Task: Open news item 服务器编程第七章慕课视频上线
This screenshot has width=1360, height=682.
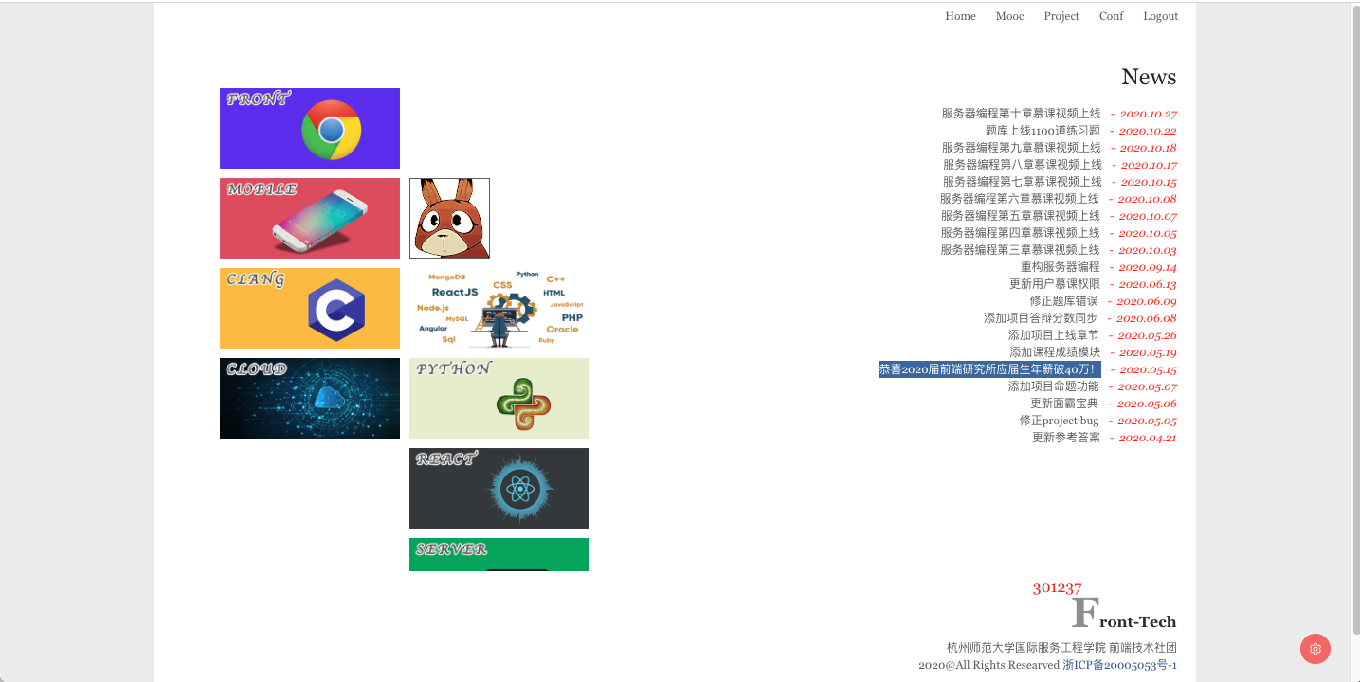Action: click(1022, 182)
